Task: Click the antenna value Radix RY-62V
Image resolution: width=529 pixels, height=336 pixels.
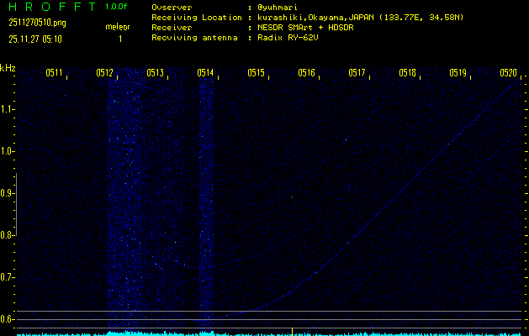Action: click(288, 38)
